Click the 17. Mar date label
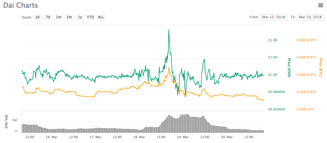The width and height of the screenshot is (327, 143). (x=95, y=137)
